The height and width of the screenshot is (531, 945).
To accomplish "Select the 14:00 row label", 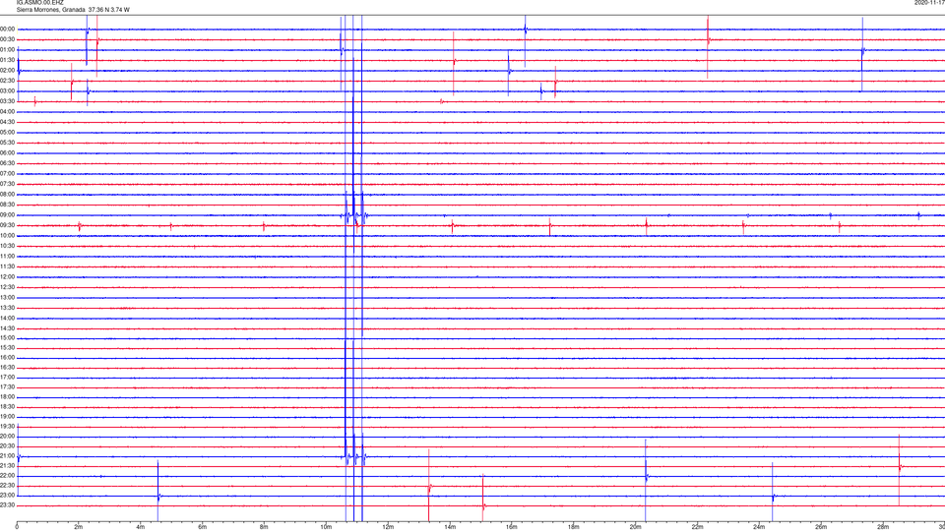I will pos(8,318).
